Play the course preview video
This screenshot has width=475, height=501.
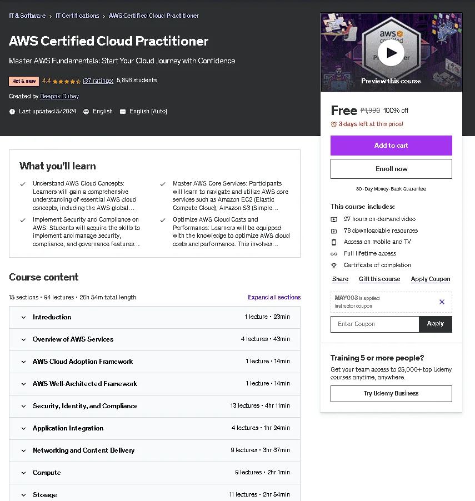click(x=391, y=53)
